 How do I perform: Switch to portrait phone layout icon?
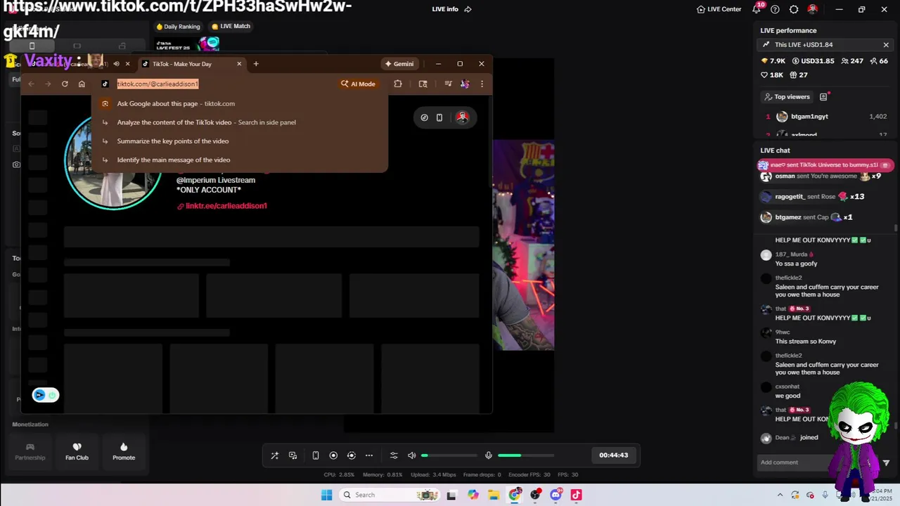pos(316,455)
